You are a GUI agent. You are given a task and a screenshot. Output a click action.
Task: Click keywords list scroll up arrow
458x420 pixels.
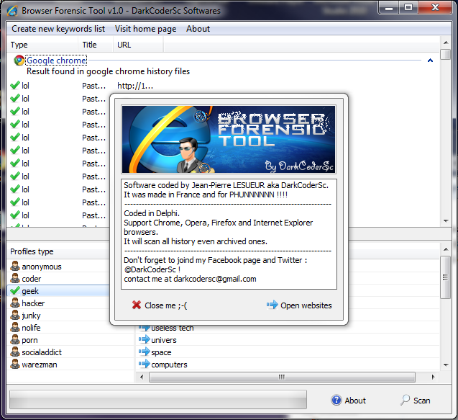[446, 249]
